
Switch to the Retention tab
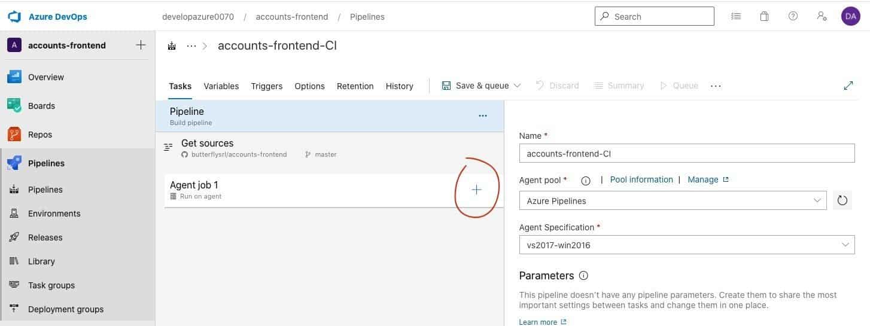click(355, 86)
